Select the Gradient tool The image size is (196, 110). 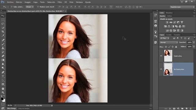tap(3, 60)
